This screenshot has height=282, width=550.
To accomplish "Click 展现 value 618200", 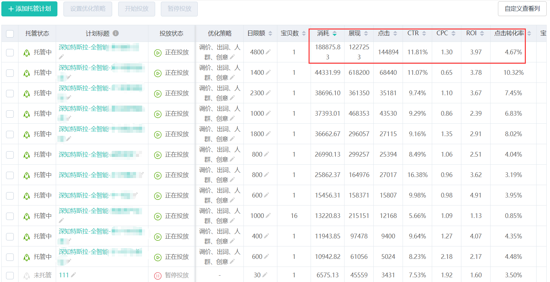I will (359, 72).
